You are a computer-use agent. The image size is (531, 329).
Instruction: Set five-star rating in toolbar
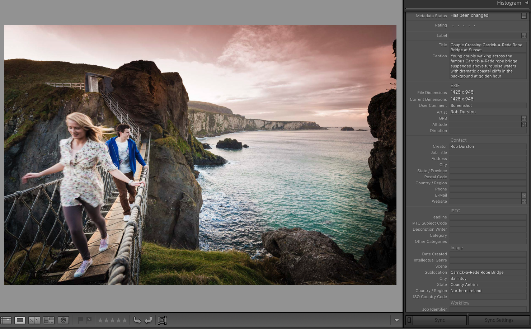click(124, 320)
